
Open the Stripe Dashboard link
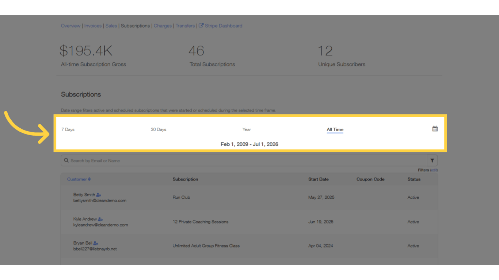point(224,26)
